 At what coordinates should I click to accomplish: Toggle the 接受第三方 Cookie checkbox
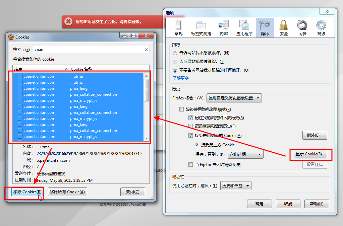[197, 145]
